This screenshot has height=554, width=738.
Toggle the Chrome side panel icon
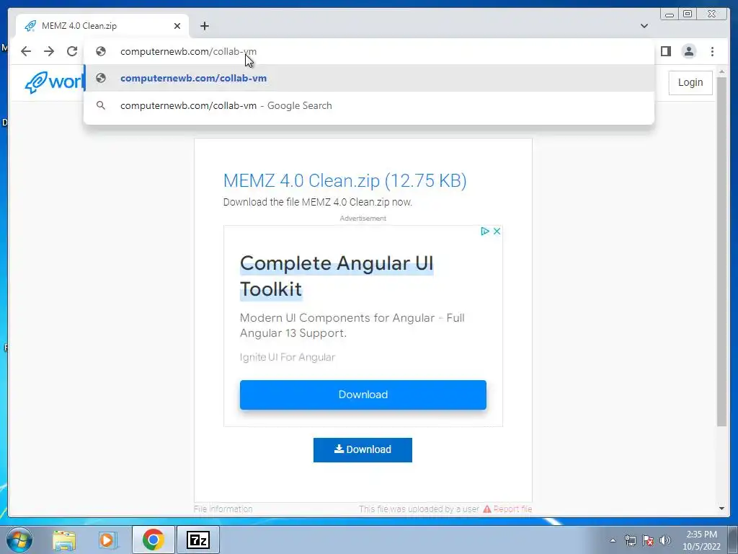665,51
